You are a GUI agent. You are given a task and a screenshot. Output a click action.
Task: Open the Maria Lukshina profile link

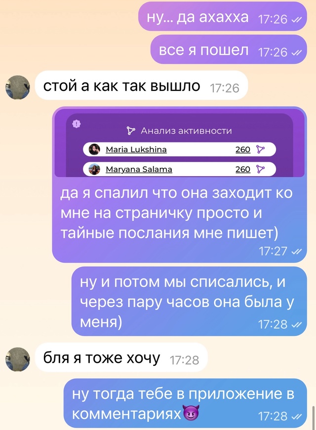point(136,150)
